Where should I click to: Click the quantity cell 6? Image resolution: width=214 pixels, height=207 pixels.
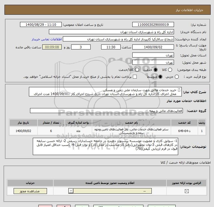(51, 131)
